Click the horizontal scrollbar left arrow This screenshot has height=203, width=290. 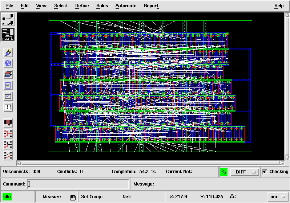(x=19, y=163)
